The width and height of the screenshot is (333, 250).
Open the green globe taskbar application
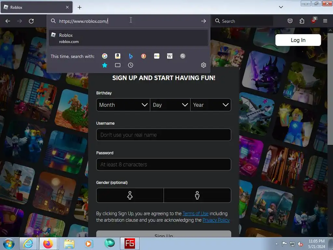[110, 243]
